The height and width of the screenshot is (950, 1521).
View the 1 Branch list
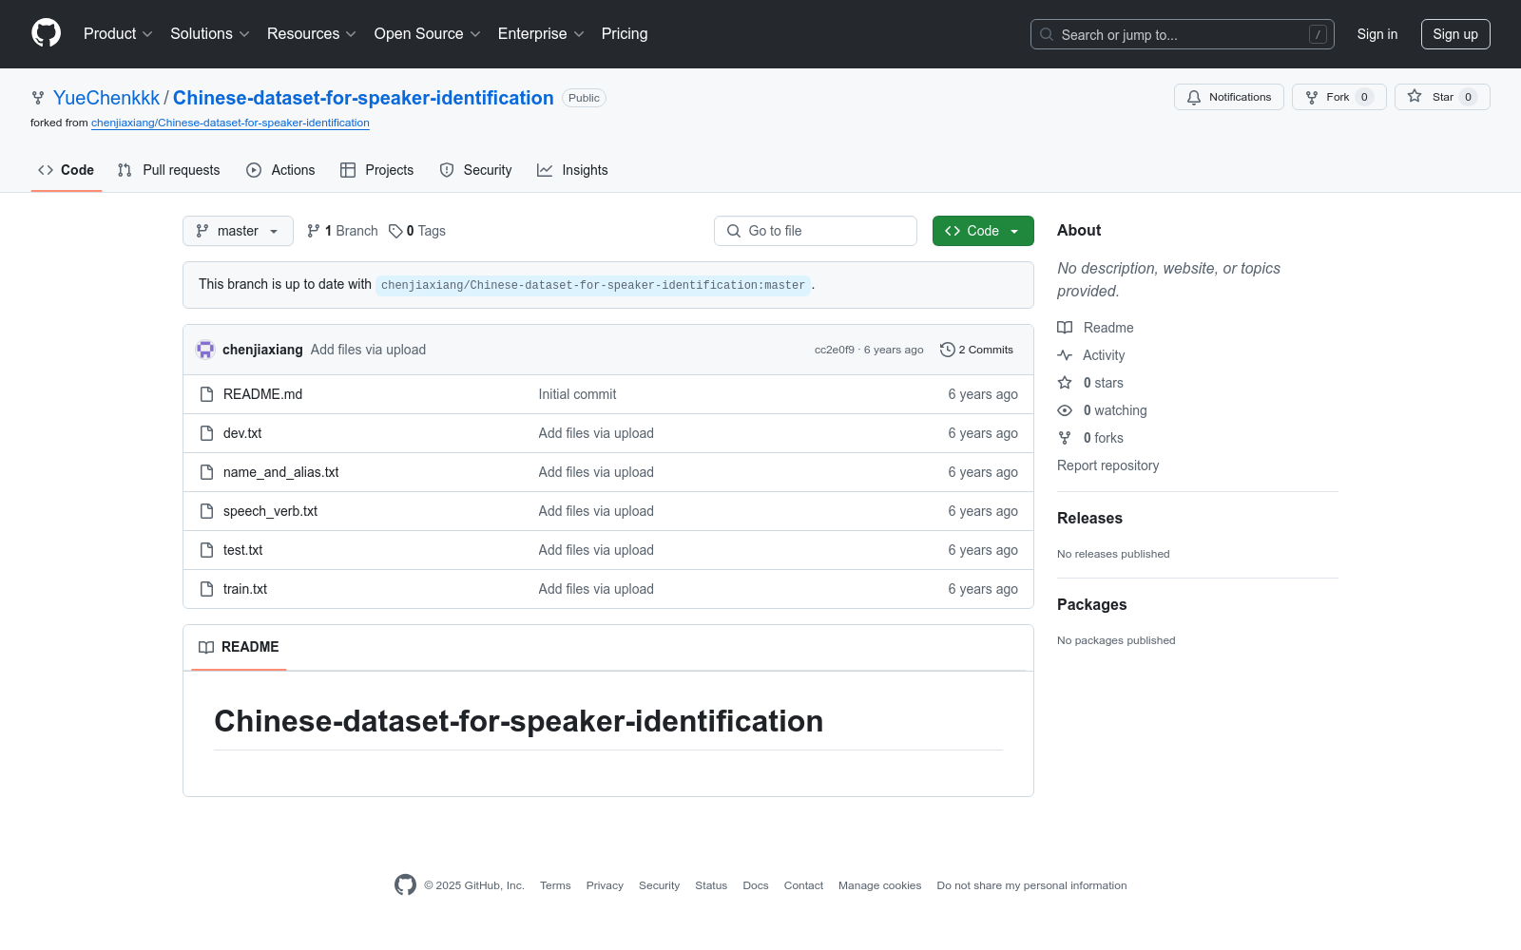pyautogui.click(x=342, y=231)
